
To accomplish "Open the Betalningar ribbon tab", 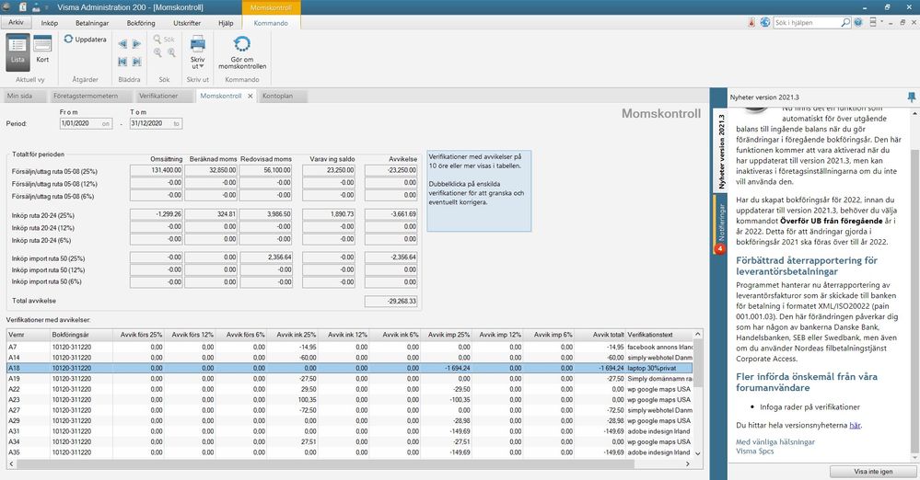I will [x=92, y=23].
